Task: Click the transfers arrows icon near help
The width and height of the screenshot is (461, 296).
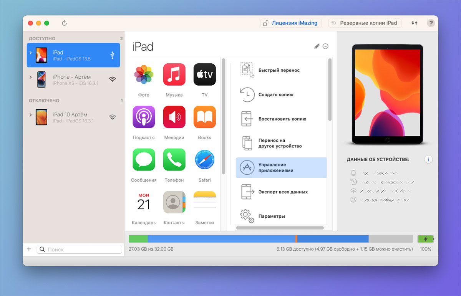Action: point(414,23)
